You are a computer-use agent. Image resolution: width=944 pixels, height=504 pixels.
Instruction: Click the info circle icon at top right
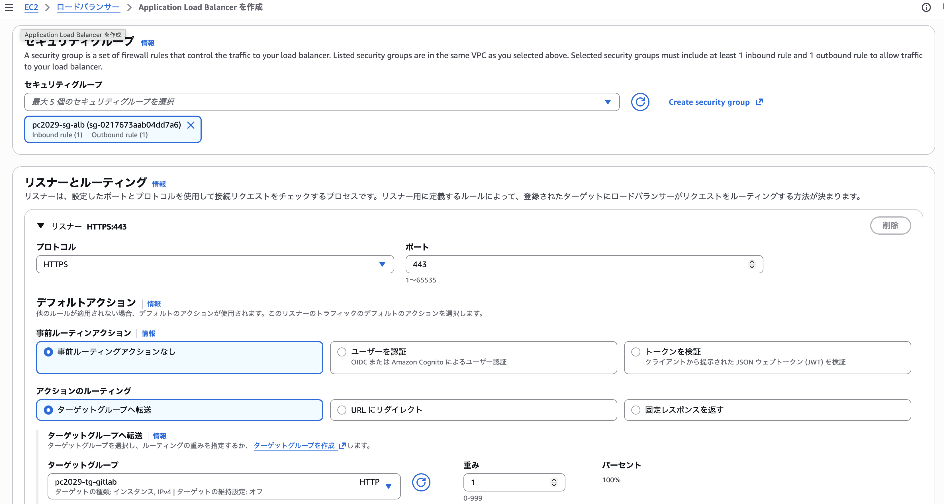click(x=926, y=7)
